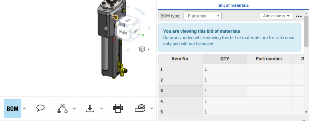The height and width of the screenshot is (121, 309).
Task: Click the share/collaboration people icon
Action: 62,109
